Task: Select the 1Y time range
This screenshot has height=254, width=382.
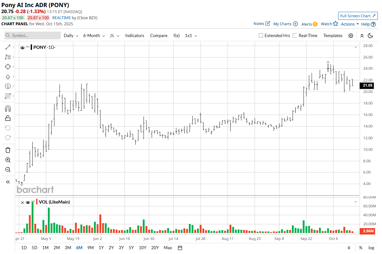Action: (101, 248)
